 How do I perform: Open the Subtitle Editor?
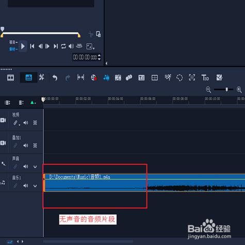pos(141,78)
